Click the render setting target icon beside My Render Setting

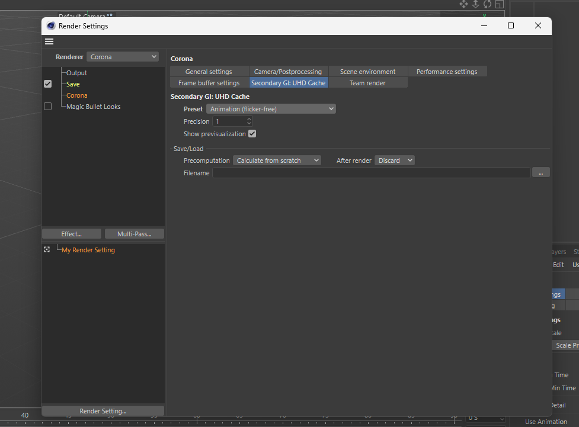coord(47,249)
